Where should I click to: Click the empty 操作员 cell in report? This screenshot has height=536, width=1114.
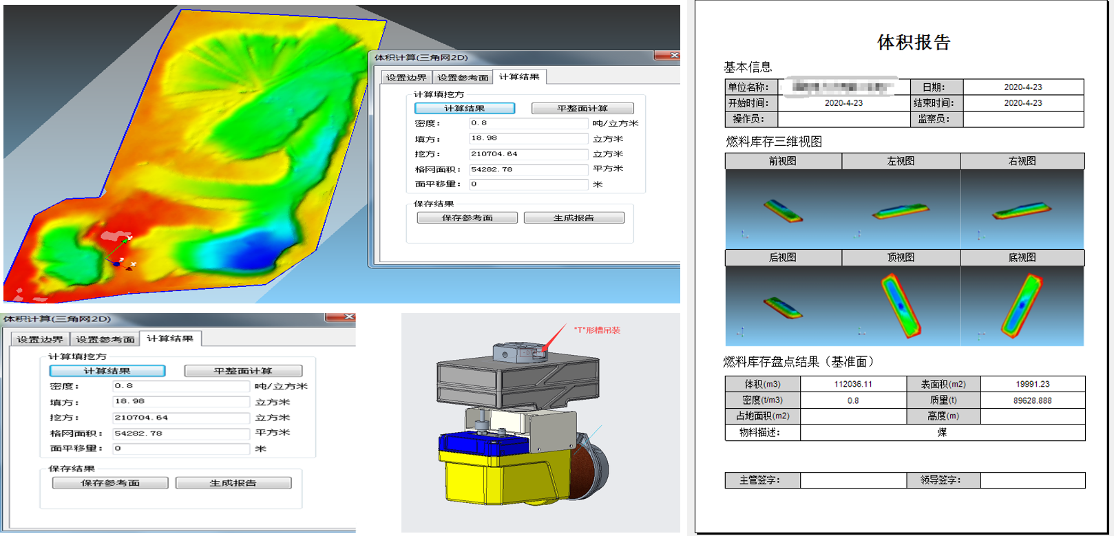tap(843, 119)
